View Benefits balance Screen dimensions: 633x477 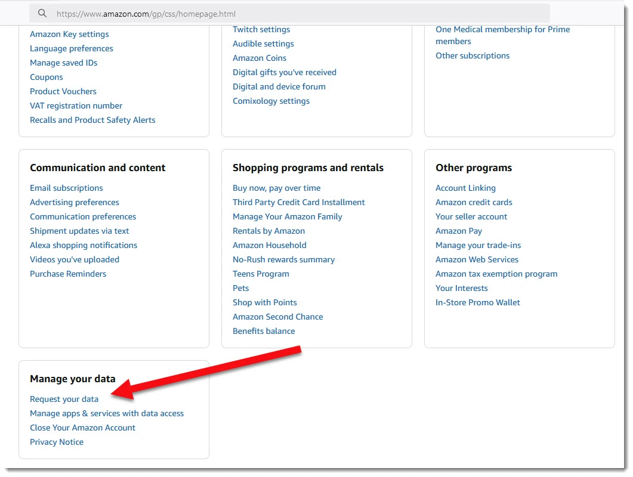[264, 332]
